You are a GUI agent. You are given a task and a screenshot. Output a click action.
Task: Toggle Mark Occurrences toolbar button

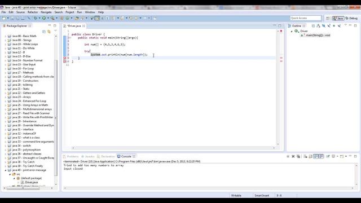coord(97,18)
